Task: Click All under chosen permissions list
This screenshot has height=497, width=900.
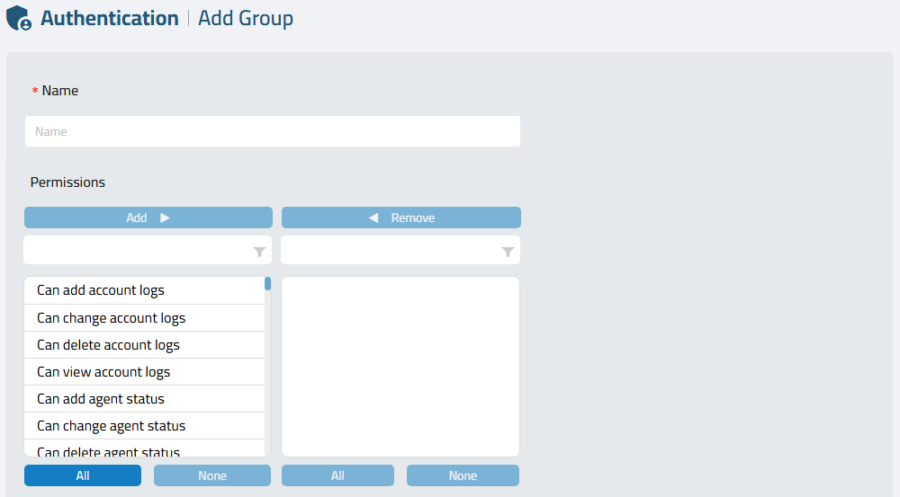Action: pos(337,475)
